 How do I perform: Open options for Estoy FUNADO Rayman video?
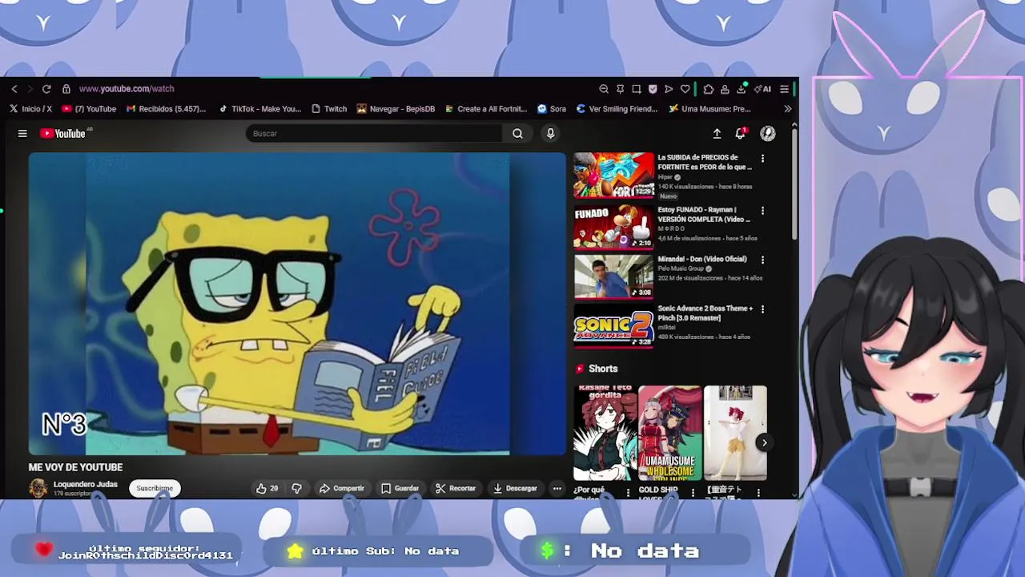[x=762, y=211]
